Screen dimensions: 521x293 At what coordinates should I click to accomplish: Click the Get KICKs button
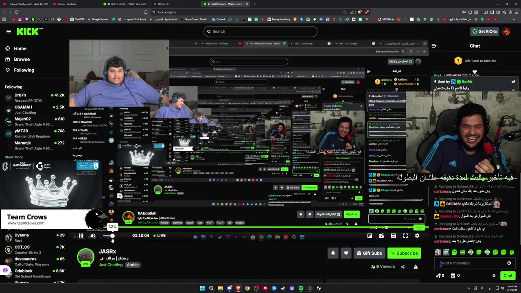click(x=484, y=31)
